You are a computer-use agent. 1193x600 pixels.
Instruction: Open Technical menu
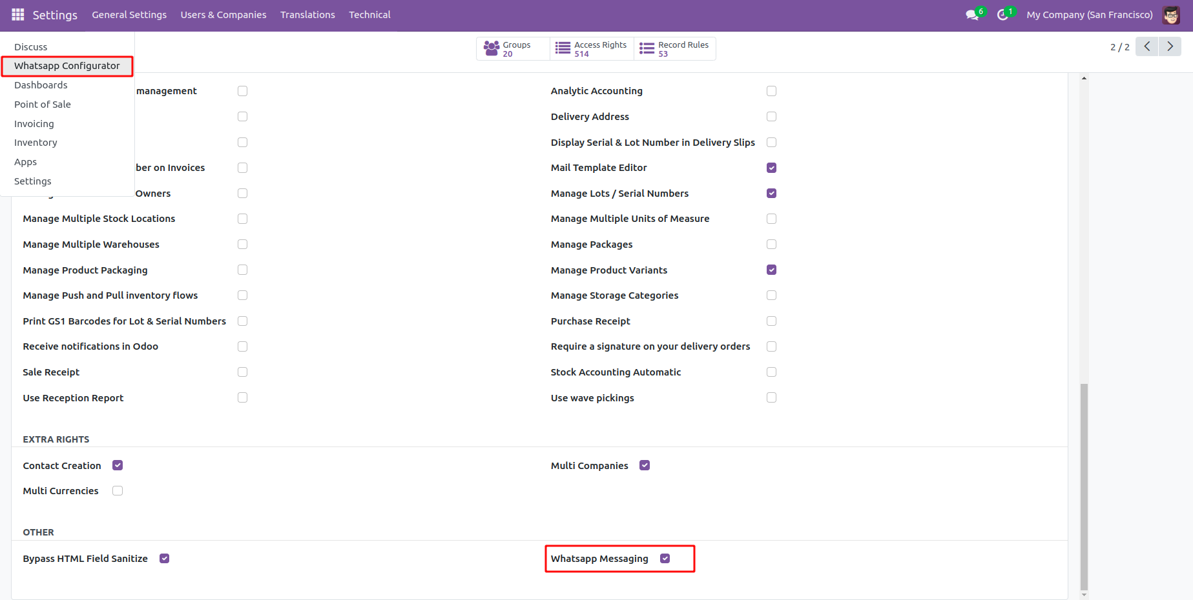369,15
